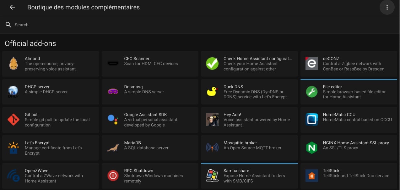Select the Duck DNS title text
The width and height of the screenshot is (400, 190).
233,87
